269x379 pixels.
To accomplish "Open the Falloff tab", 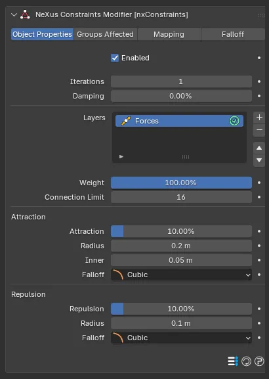I will coord(233,34).
